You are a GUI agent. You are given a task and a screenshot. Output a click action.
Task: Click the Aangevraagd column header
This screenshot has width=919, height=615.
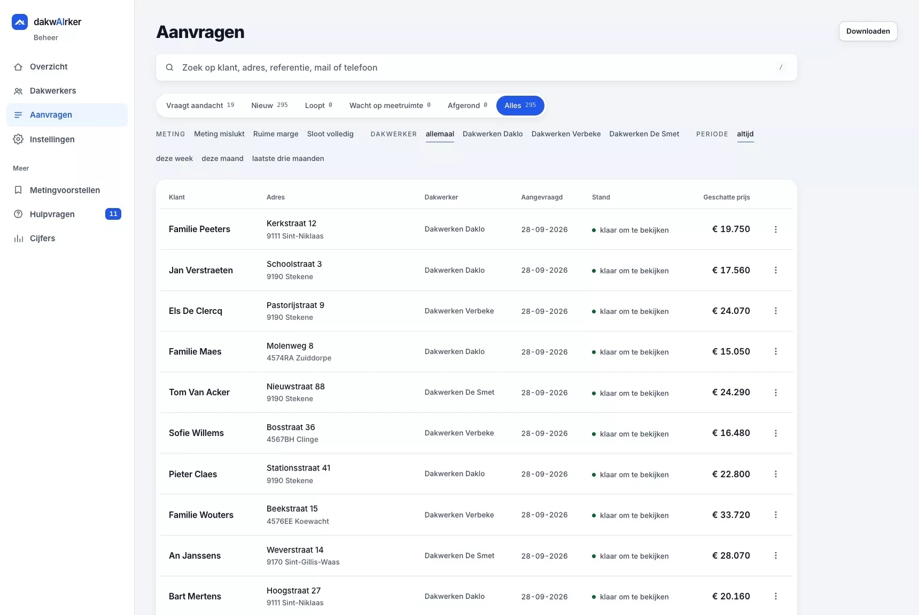pyautogui.click(x=542, y=197)
